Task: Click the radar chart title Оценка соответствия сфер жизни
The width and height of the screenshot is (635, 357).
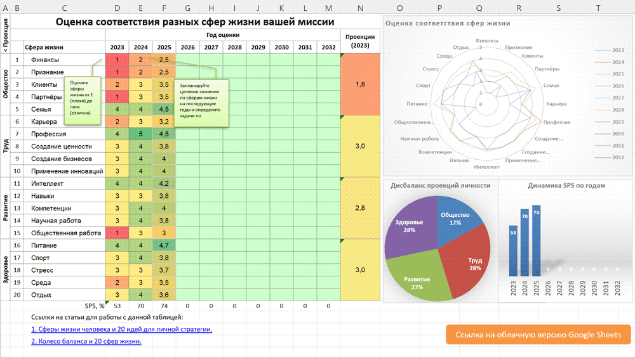Action: (x=448, y=23)
